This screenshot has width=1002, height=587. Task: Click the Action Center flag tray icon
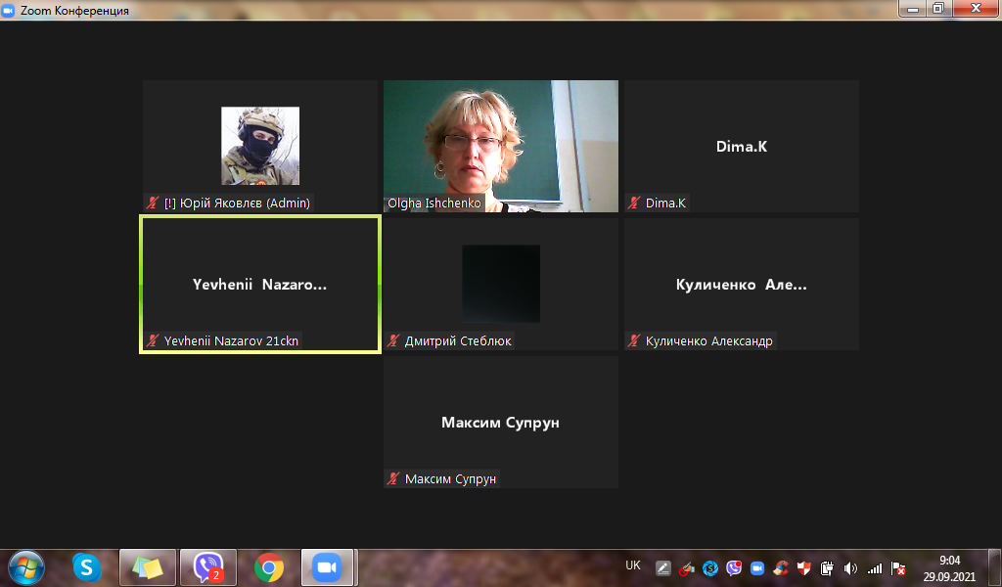coord(898,567)
